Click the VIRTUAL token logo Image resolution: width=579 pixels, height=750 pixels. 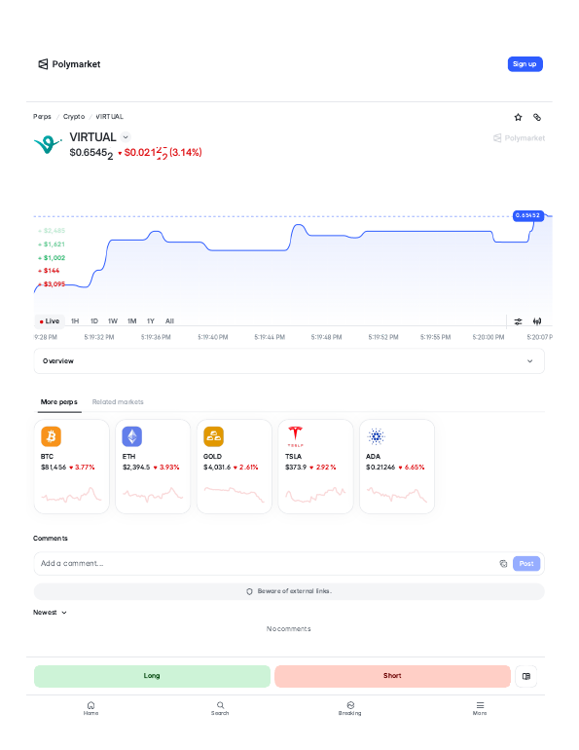[x=48, y=144]
